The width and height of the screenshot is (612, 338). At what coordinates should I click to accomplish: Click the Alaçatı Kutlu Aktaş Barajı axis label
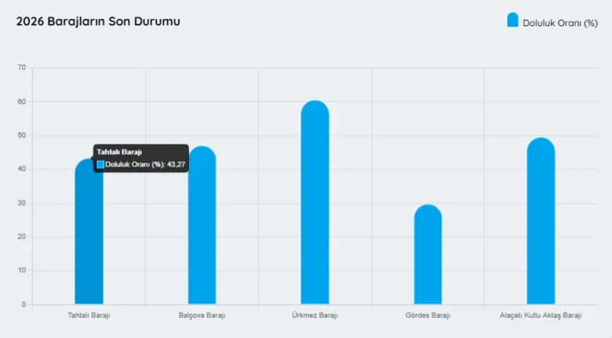click(x=541, y=315)
